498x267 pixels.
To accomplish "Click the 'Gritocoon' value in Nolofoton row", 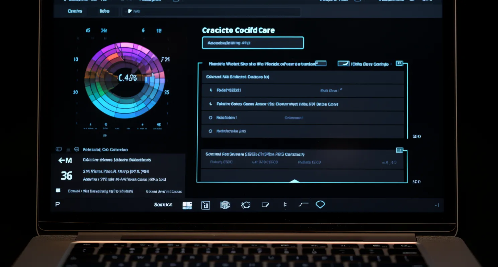I will (294, 118).
